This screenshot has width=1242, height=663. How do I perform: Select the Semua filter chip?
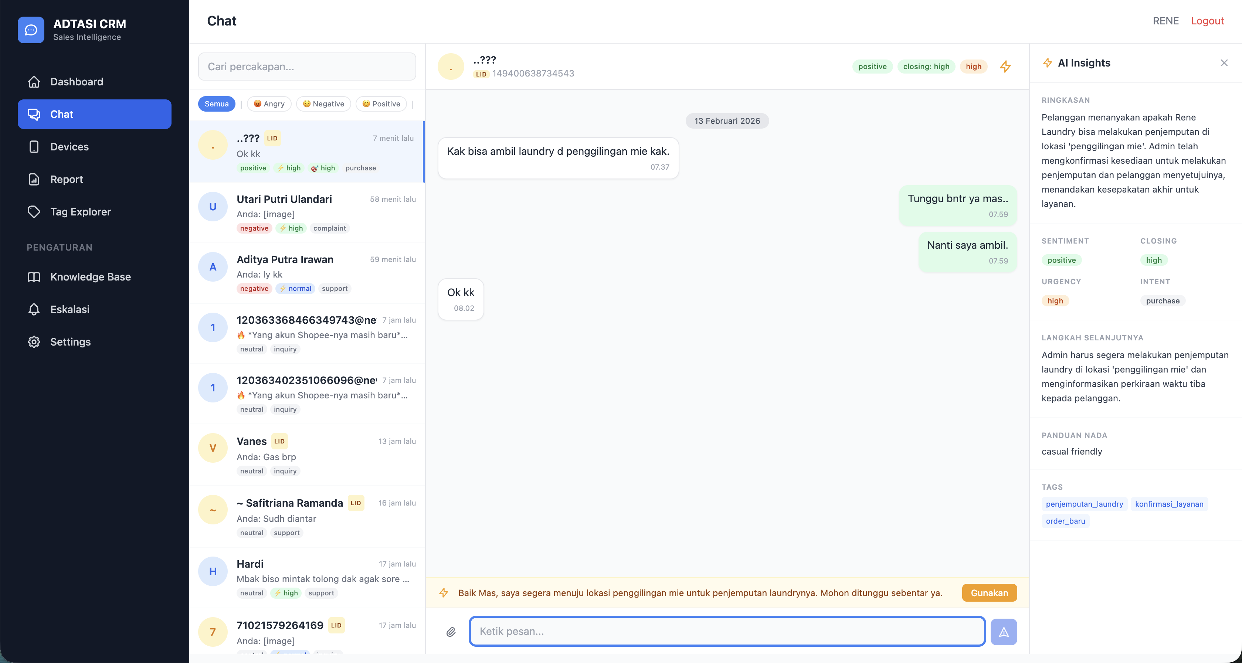tap(217, 104)
